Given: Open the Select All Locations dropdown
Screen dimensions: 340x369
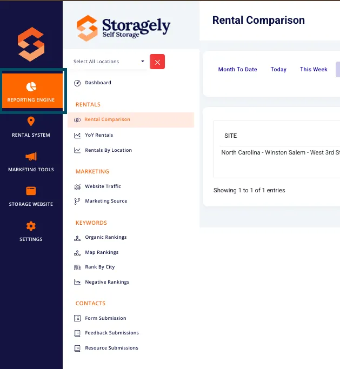Looking at the screenshot, I should coord(109,62).
